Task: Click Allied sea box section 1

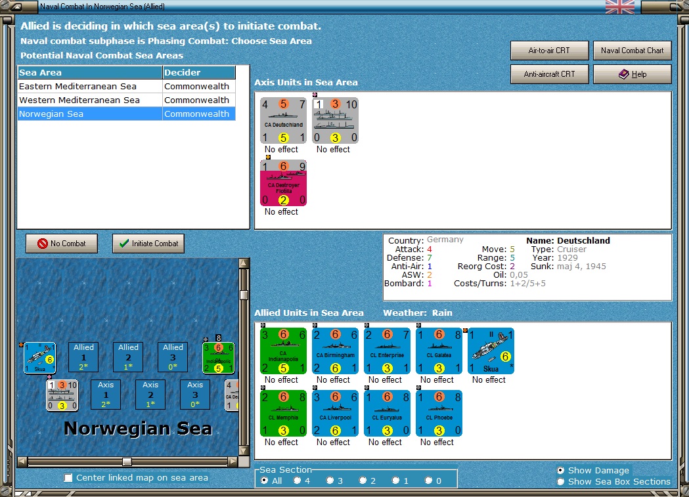Action: coord(83,357)
